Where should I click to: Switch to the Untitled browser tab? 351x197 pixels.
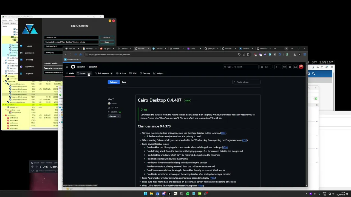coord(177,49)
